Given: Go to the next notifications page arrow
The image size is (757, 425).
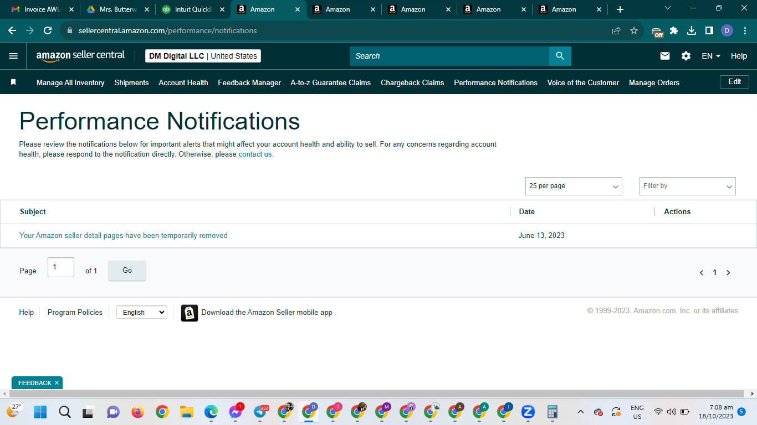Looking at the screenshot, I should tap(728, 272).
